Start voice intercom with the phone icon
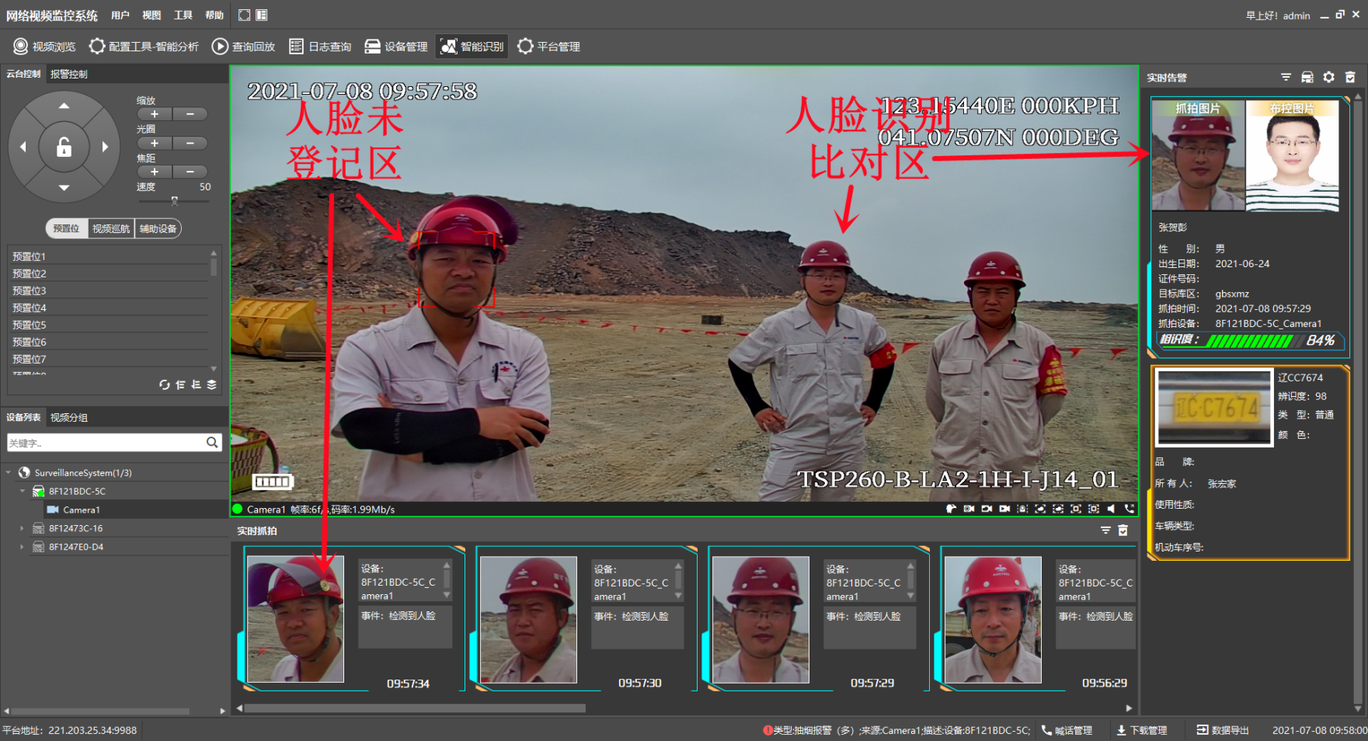Viewport: 1368px width, 741px height. click(x=1129, y=509)
